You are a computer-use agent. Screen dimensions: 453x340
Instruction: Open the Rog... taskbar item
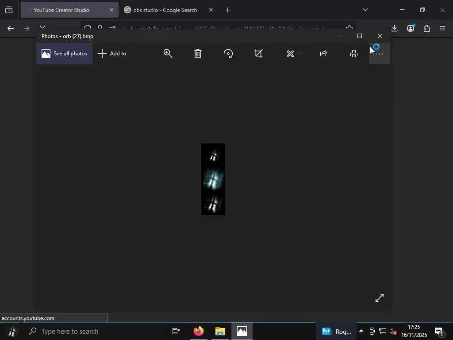[x=336, y=331]
